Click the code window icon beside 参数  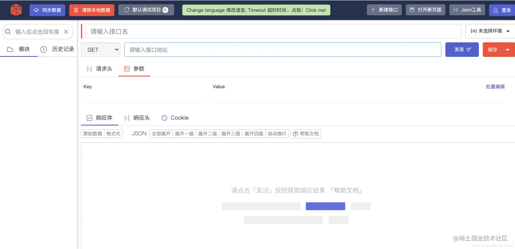coord(127,69)
